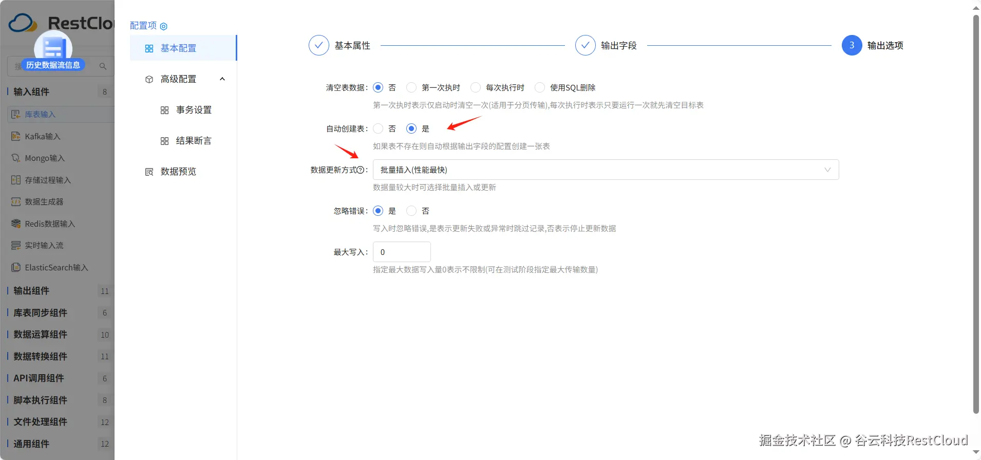
Task: Select 第一次执时 for 清空表数据
Action: [x=411, y=87]
